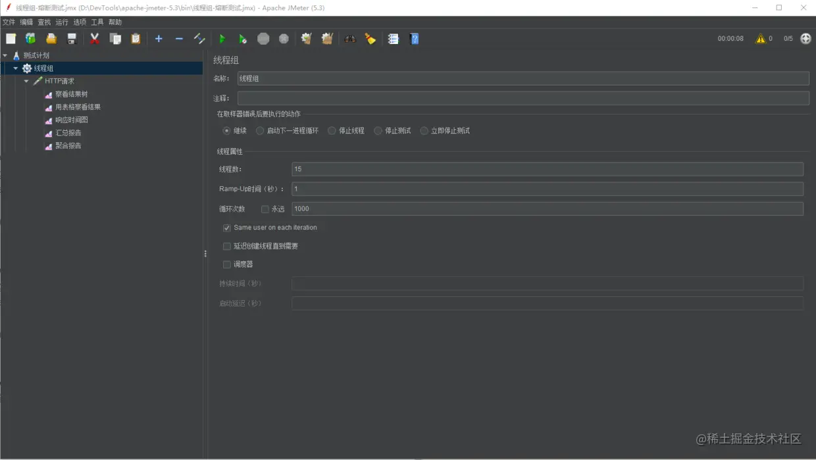
Task: Open the 选项 menu
Action: pos(80,22)
